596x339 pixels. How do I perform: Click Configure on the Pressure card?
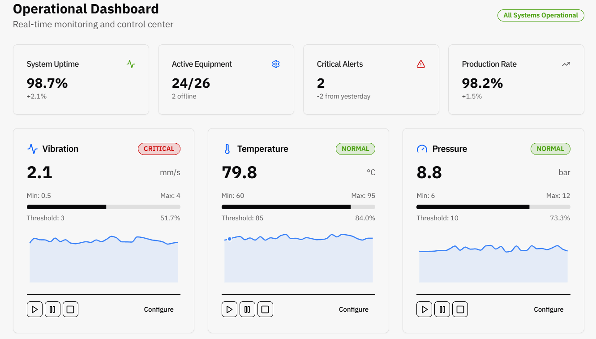pos(548,309)
